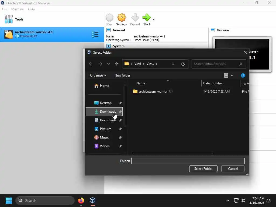Click VM6 in the address breadcrumb
The image size is (276, 207).
click(138, 64)
